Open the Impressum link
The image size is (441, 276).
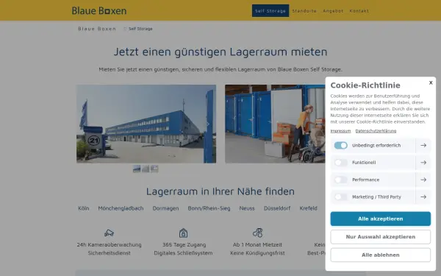340,131
